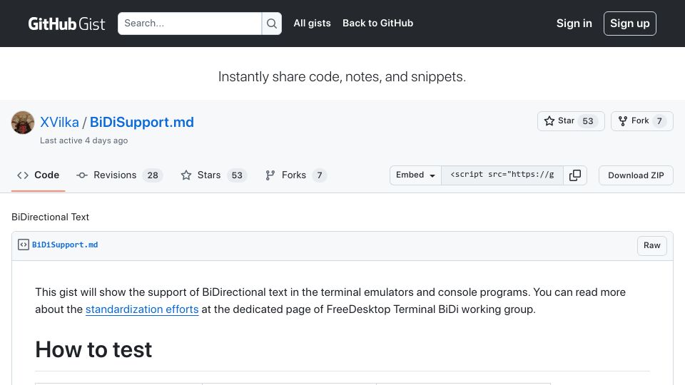Download the gist as ZIP

tap(636, 175)
